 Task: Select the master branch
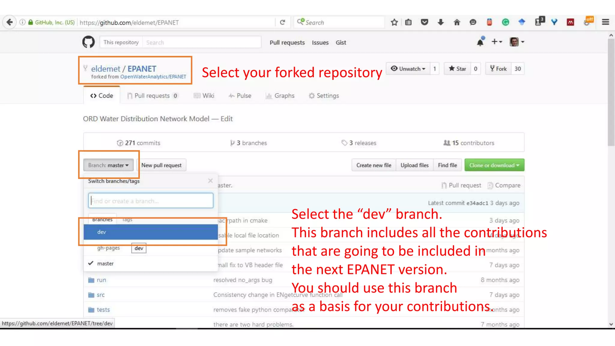(151, 263)
